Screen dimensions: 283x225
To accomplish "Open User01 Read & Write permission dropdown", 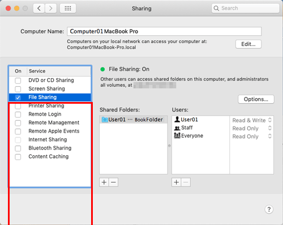I will 252,120.
